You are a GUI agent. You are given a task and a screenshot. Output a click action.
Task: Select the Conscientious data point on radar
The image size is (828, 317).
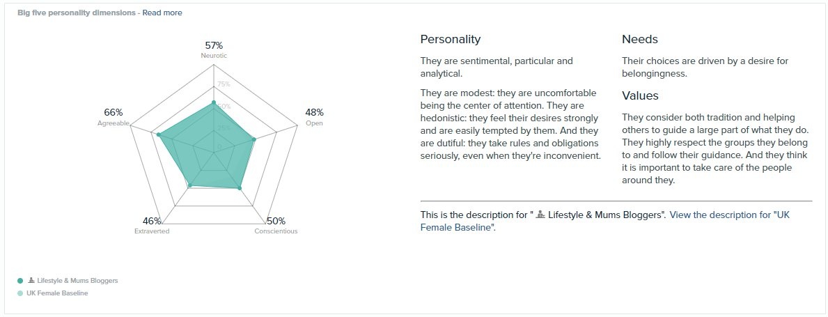(x=240, y=187)
